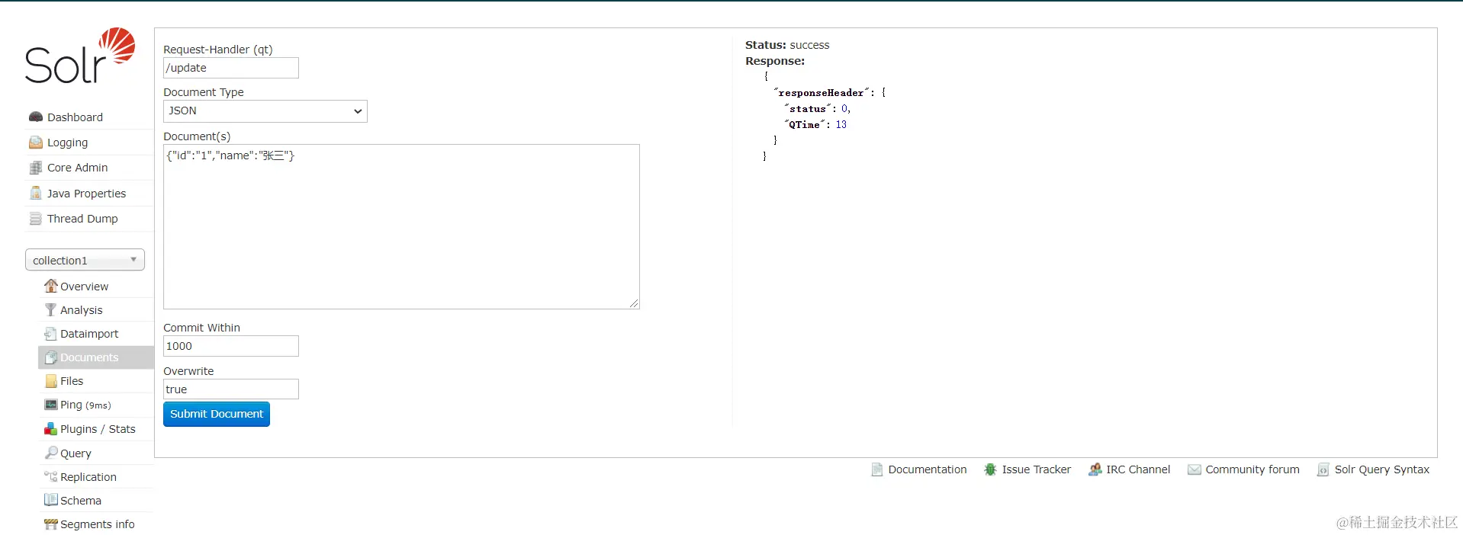This screenshot has height=535, width=1463.
Task: Open the Issue Tracker link
Action: click(x=1036, y=469)
